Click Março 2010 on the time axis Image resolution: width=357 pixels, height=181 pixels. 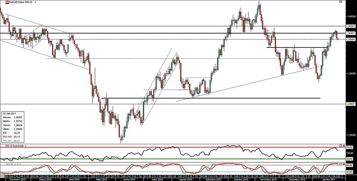tap(46, 180)
